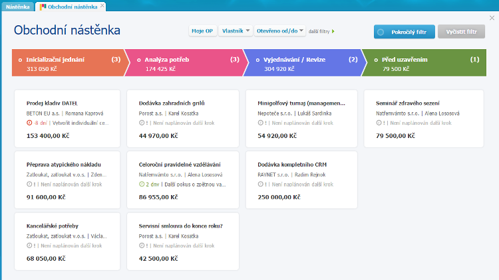Toggle the circle in Analýza potřeb header
This screenshot has width=499, height=280.
139,60
